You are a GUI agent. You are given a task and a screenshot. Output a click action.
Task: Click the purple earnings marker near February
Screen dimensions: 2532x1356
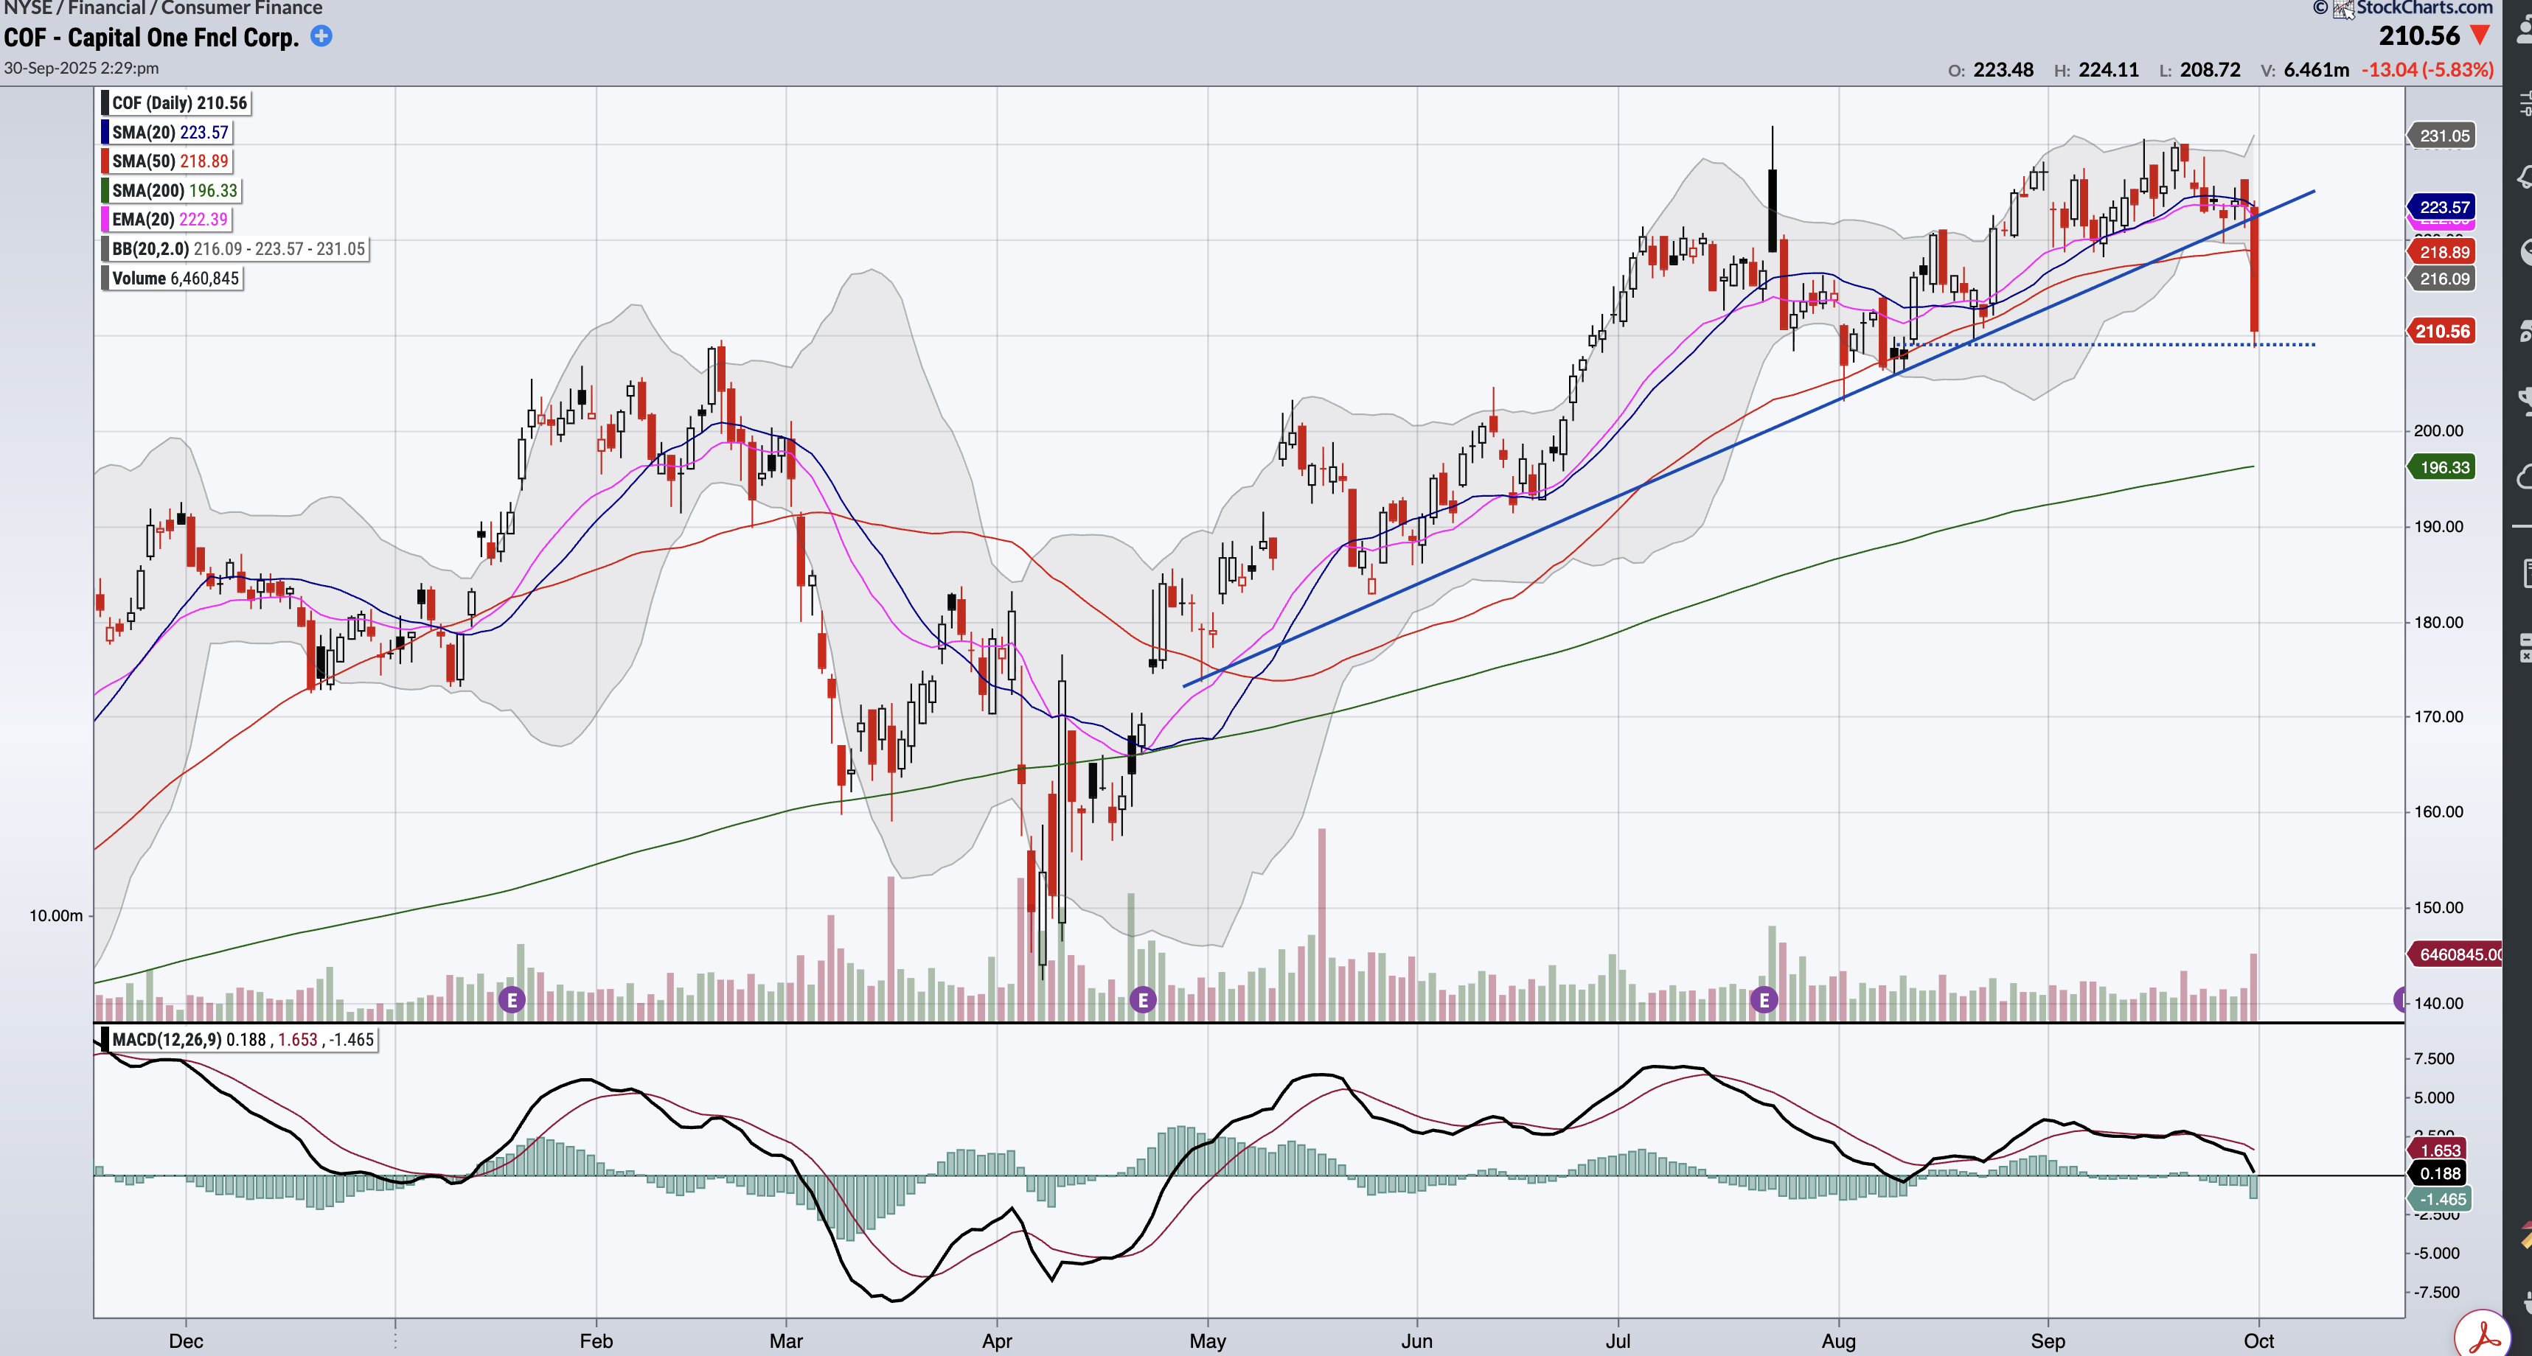[511, 1000]
